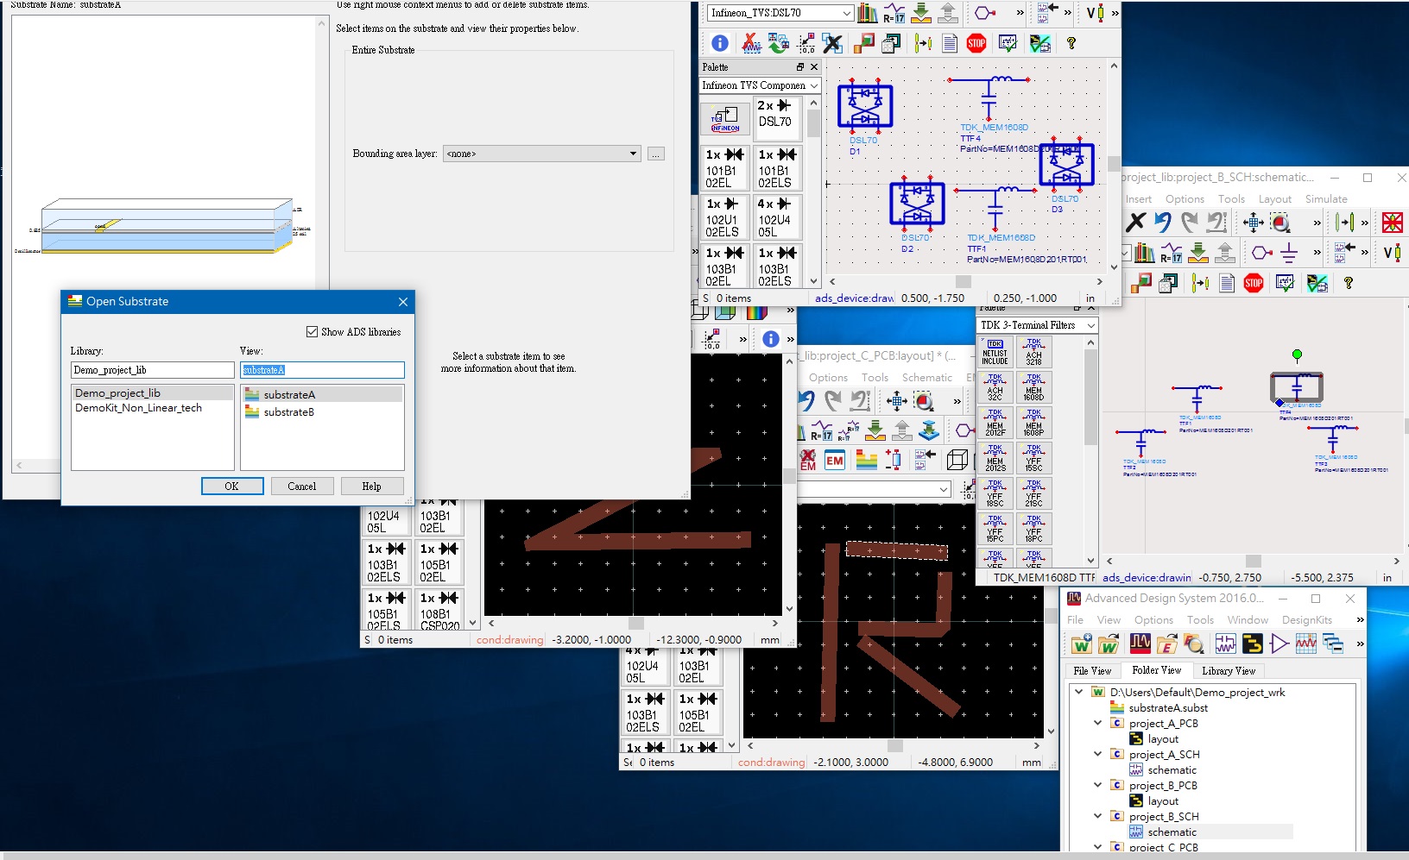Viewport: 1409px width, 860px height.
Task: Select NETLIST INCLUDE in TDK palette
Action: click(x=995, y=352)
